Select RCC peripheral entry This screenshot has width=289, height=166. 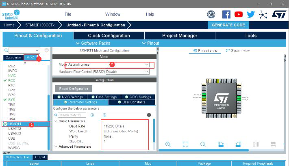(x=11, y=80)
